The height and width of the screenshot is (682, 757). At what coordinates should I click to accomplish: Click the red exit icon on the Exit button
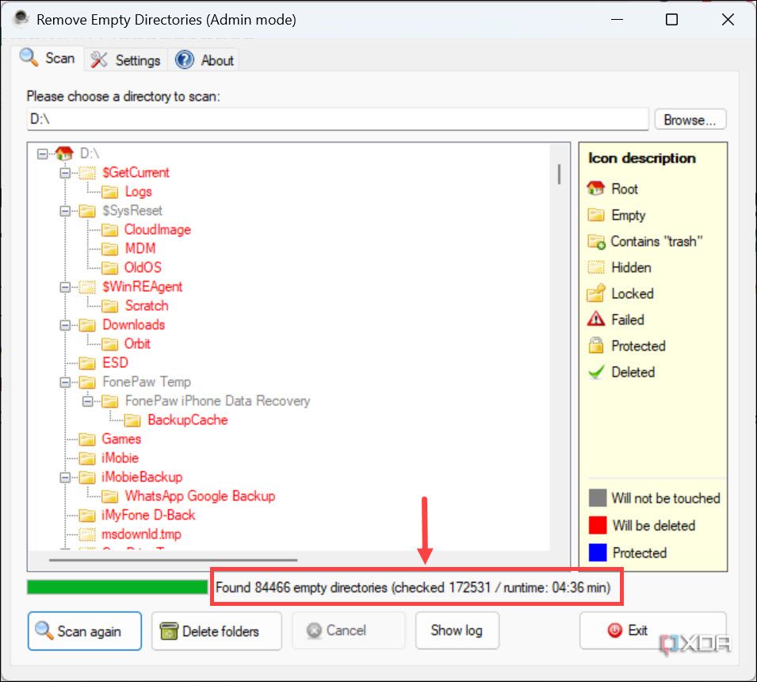(610, 630)
